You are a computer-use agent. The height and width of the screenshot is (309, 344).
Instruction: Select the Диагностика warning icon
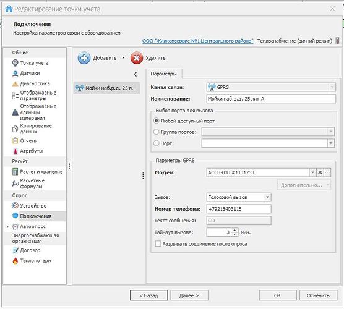(x=15, y=83)
